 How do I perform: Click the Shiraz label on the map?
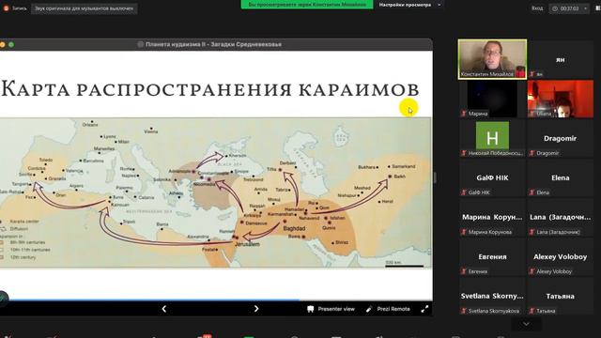(x=342, y=242)
